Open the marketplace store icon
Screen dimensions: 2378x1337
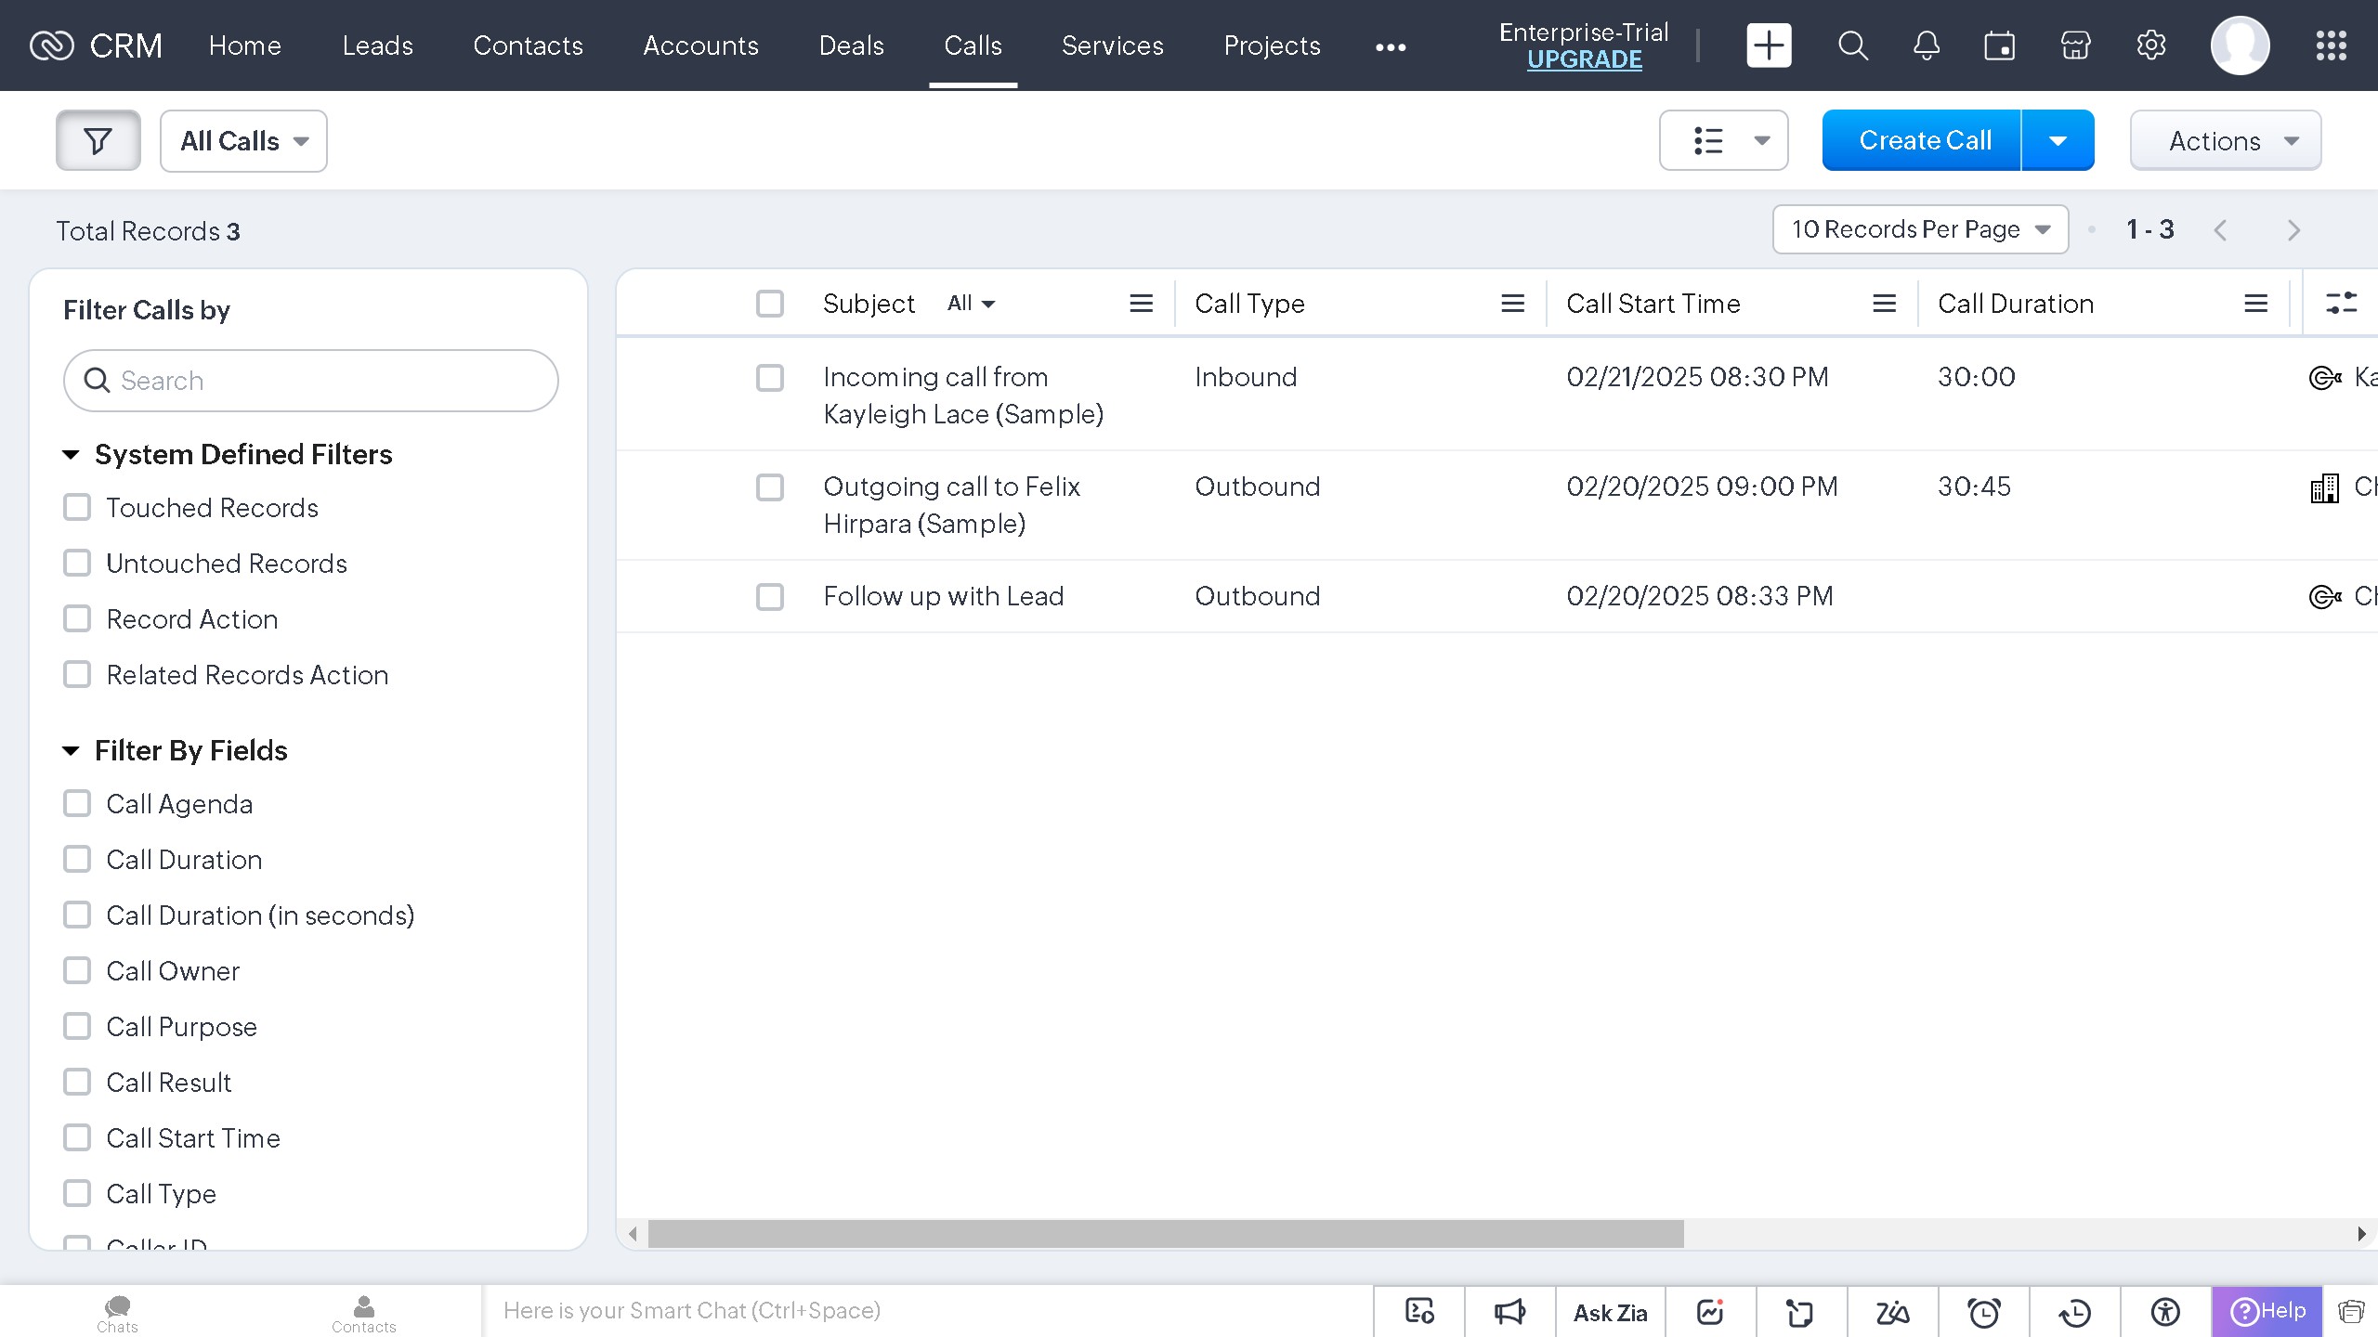tap(2075, 45)
